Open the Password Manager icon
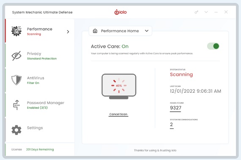 [16, 105]
